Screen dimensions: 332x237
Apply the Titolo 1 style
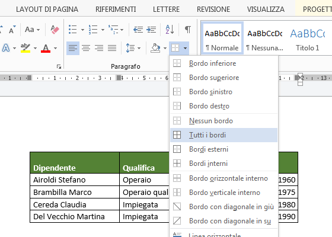[308, 39]
